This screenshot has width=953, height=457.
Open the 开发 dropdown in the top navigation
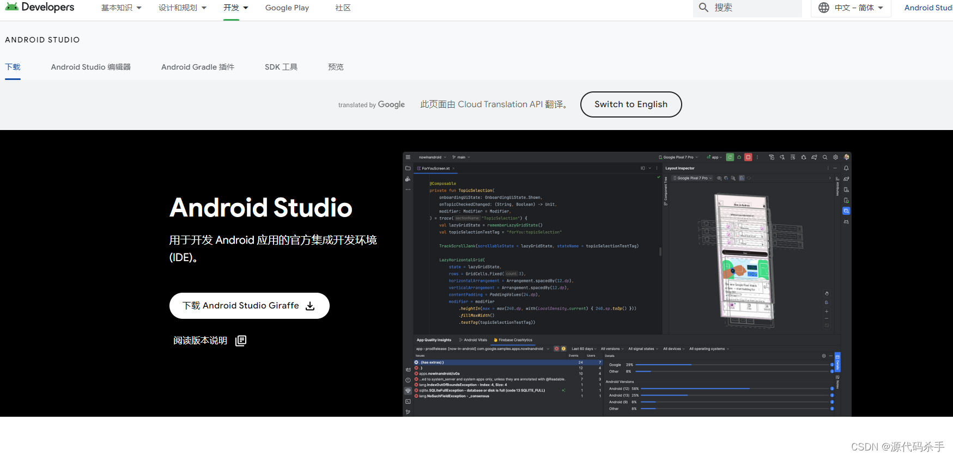(x=235, y=8)
